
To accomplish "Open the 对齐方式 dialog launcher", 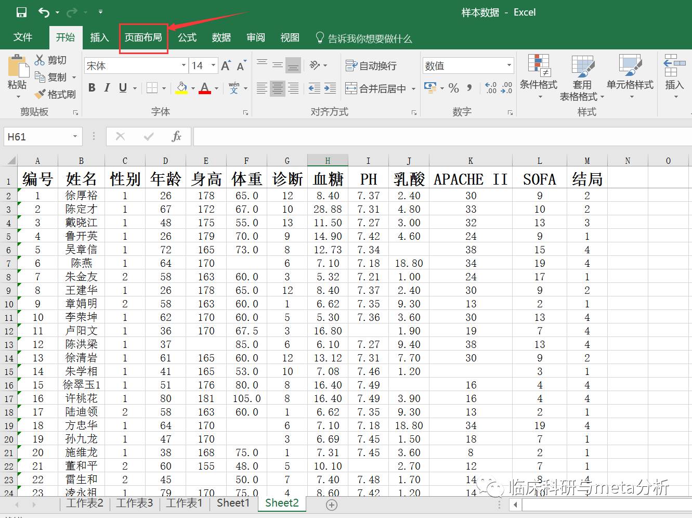I will (414, 112).
